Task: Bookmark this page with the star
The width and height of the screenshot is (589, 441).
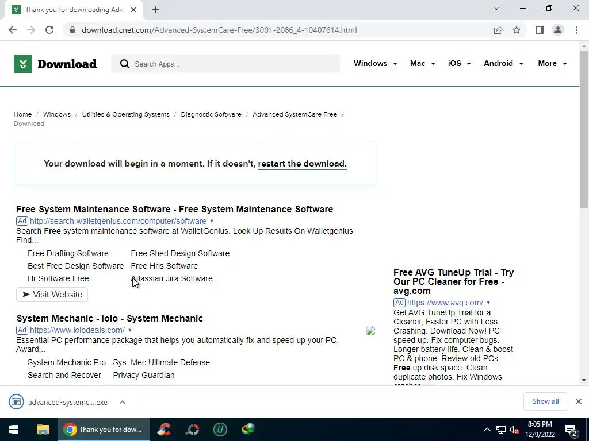Action: pyautogui.click(x=517, y=30)
